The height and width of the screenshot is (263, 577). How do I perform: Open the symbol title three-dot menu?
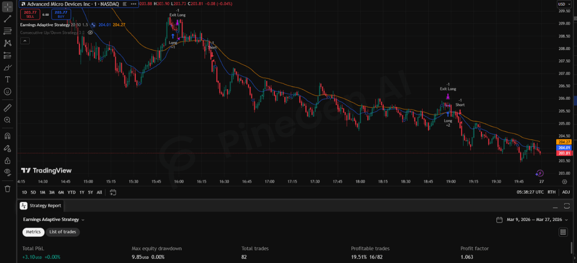point(134,4)
